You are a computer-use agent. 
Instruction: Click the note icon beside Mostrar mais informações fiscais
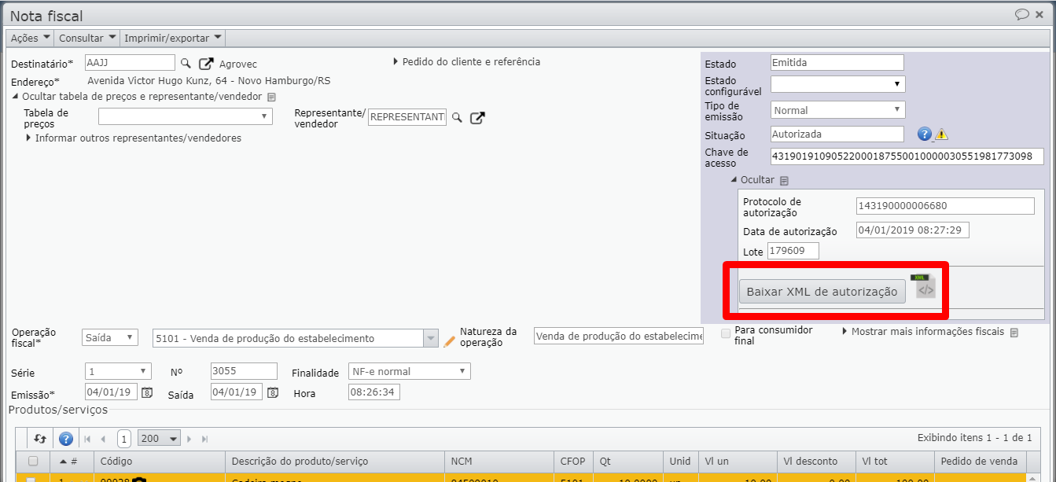coord(1014,333)
